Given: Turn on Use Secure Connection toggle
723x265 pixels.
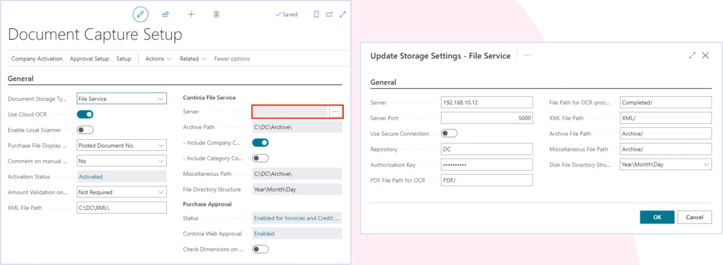Looking at the screenshot, I should pyautogui.click(x=449, y=133).
